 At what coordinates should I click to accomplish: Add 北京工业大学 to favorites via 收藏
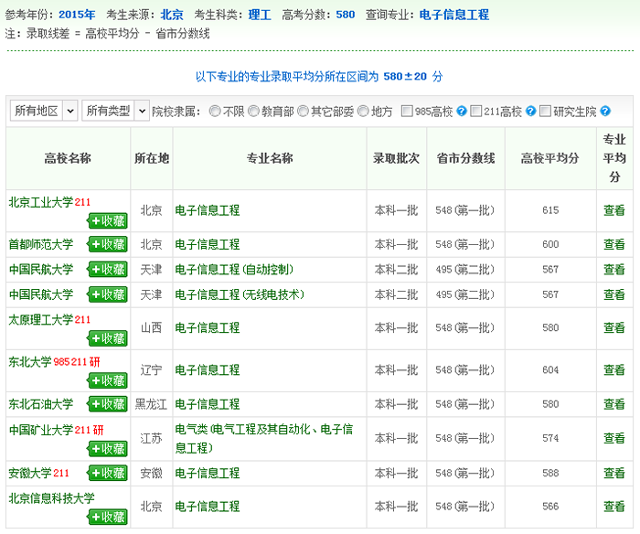107,221
